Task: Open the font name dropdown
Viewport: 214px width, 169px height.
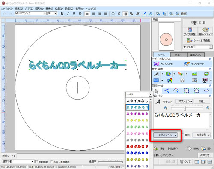Action: (x=45, y=13)
